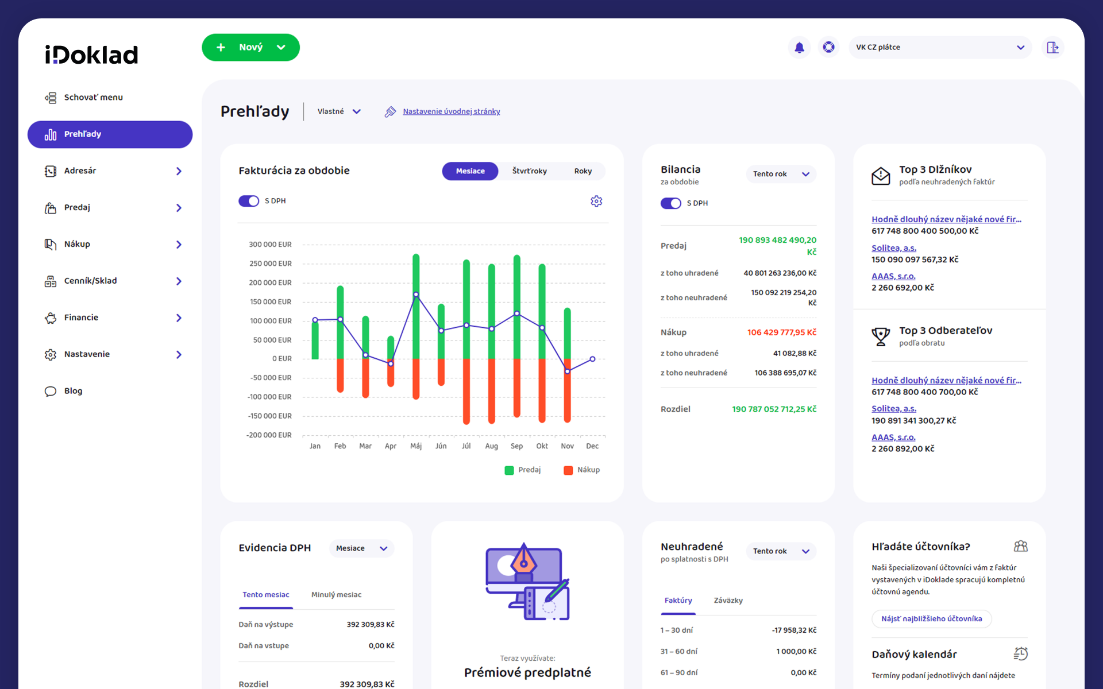Open the help lifebuoy icon

(x=828, y=48)
